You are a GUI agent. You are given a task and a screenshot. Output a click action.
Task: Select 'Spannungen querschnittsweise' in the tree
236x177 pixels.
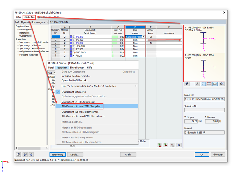click(x=34, y=42)
